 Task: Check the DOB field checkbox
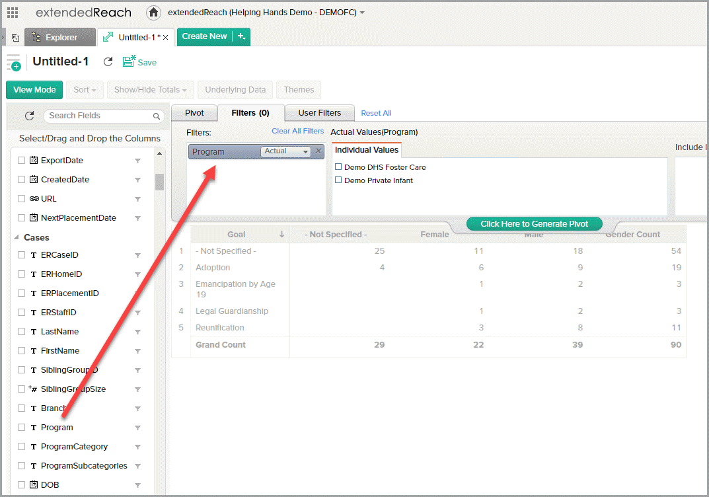(21, 485)
